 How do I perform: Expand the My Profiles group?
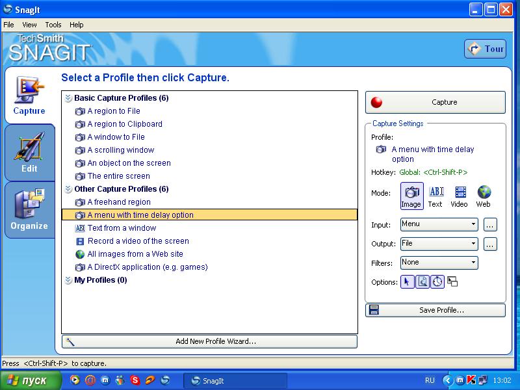[68, 280]
